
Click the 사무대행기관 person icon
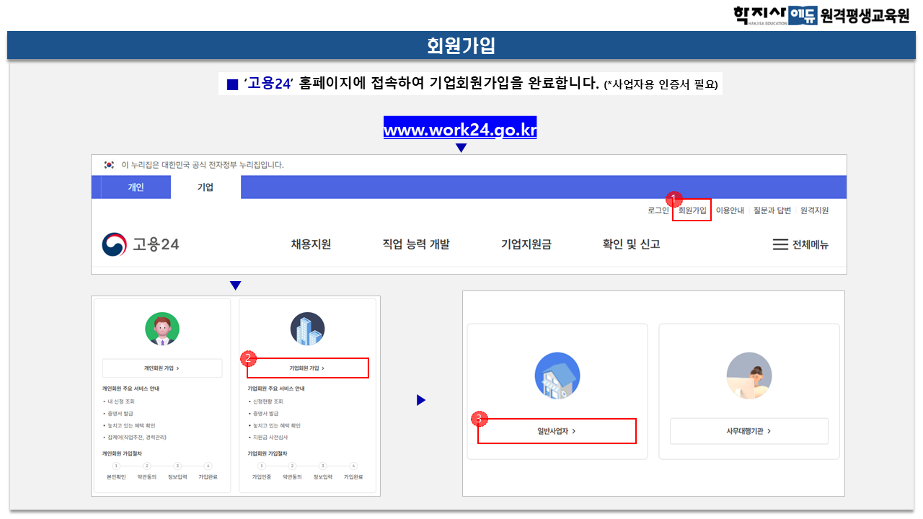(x=748, y=376)
